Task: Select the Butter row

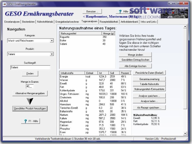Action: point(87,41)
